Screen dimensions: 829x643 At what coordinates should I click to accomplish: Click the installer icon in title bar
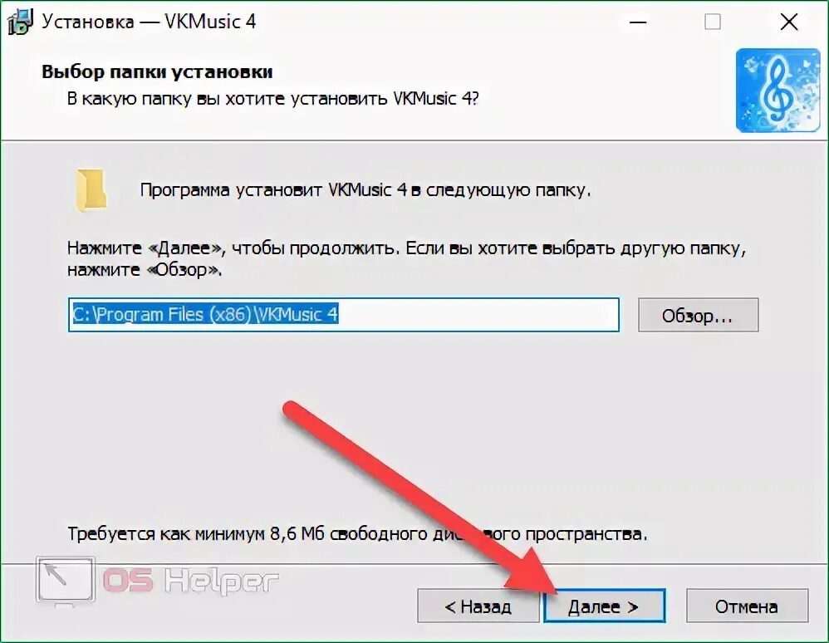tap(20, 22)
